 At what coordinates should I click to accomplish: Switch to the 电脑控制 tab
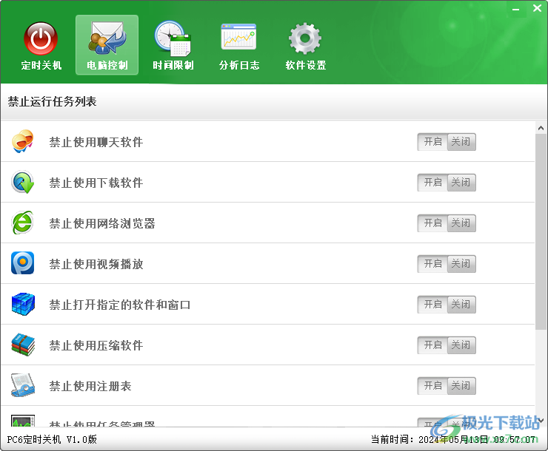[x=107, y=45]
